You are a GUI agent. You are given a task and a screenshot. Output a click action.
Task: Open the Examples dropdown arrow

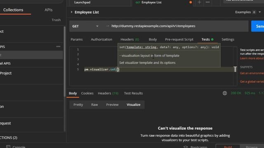259,12
